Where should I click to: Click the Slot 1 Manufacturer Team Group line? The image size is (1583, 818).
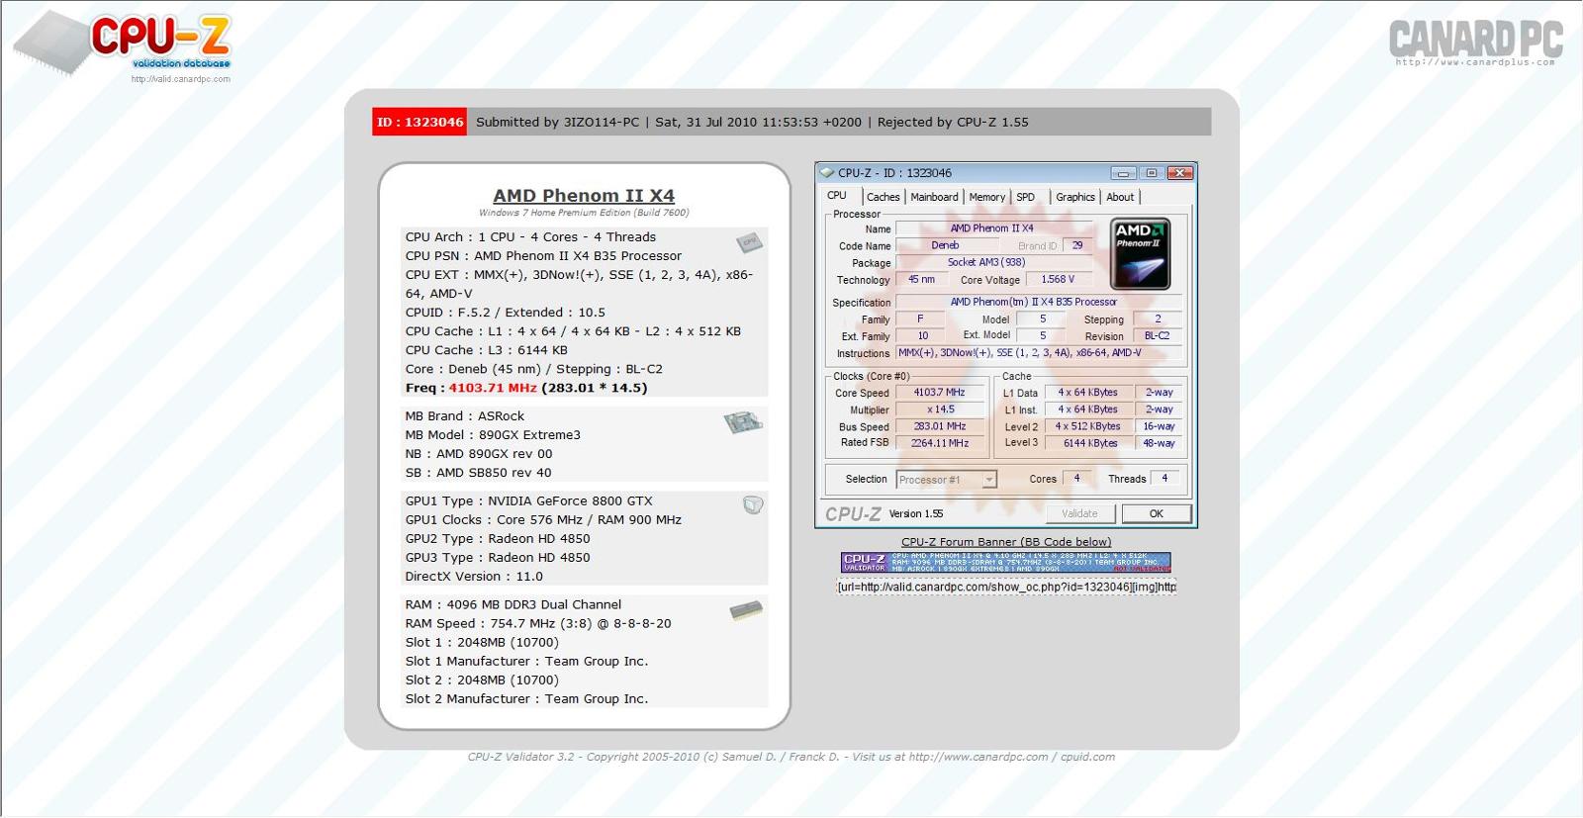(x=526, y=662)
